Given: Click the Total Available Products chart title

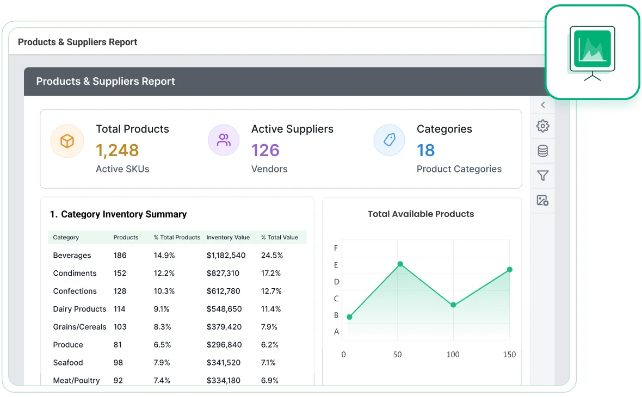Looking at the screenshot, I should 421,214.
